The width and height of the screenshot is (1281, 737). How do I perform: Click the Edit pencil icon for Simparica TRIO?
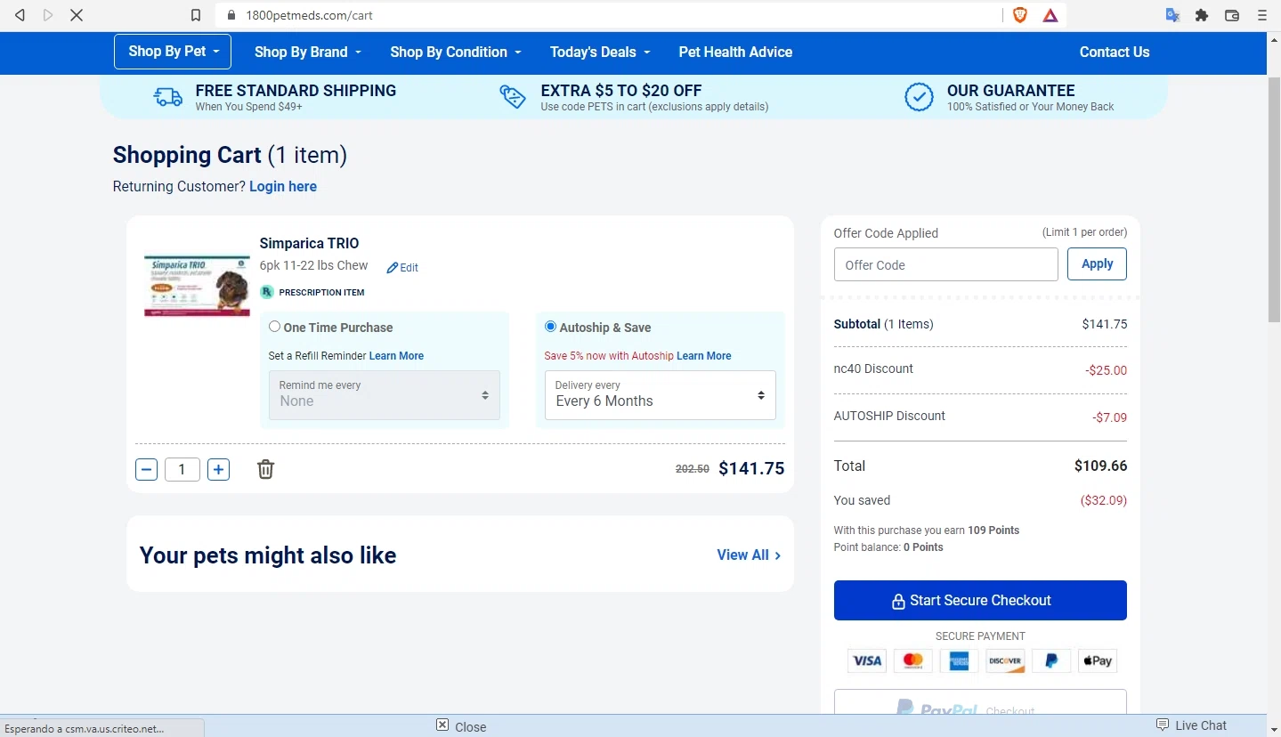pyautogui.click(x=392, y=268)
